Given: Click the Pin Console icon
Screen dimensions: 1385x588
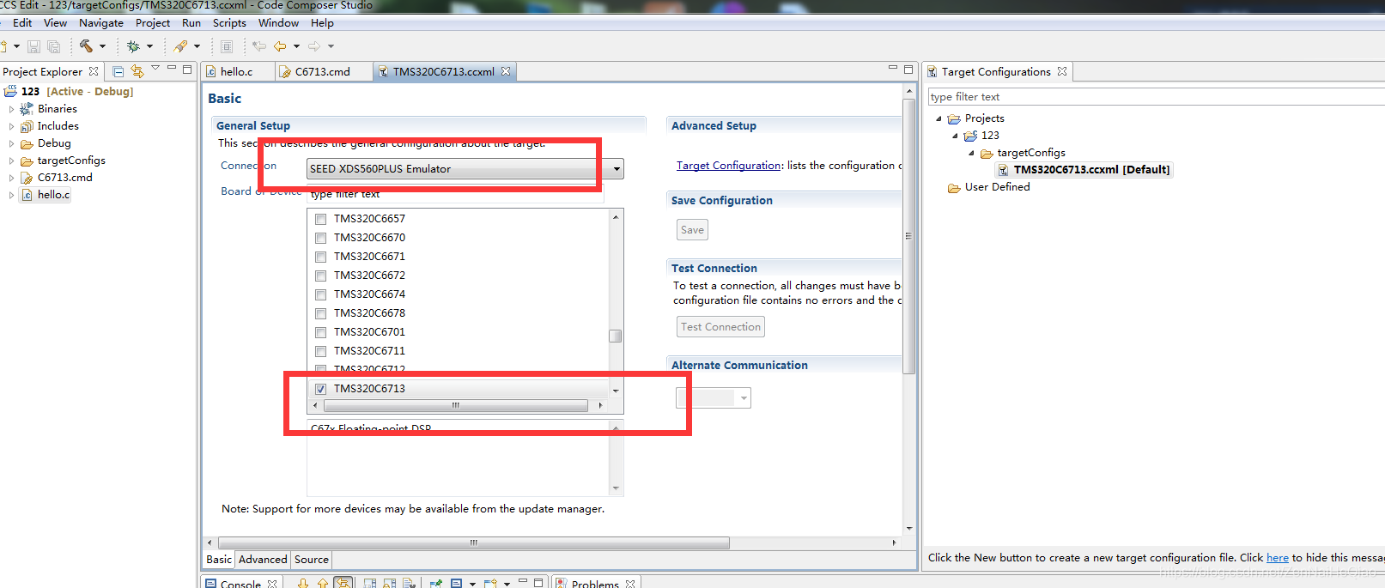Looking at the screenshot, I should click(436, 583).
